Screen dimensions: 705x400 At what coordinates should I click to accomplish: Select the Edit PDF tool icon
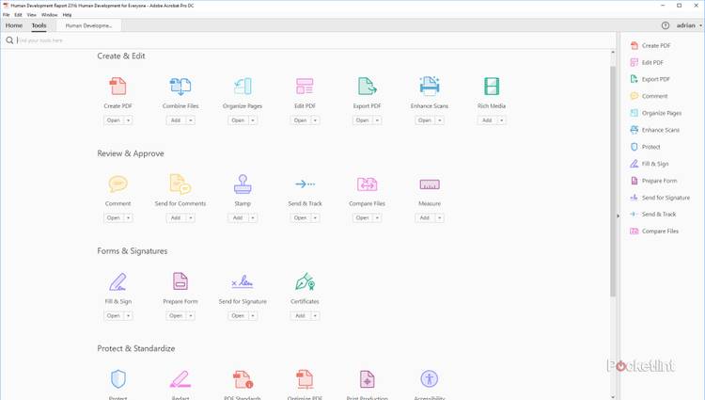(305, 86)
